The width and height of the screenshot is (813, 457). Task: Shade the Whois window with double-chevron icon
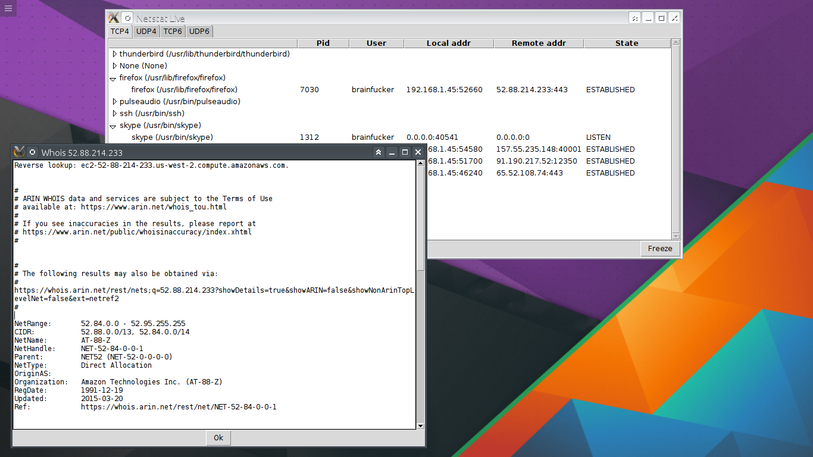379,152
